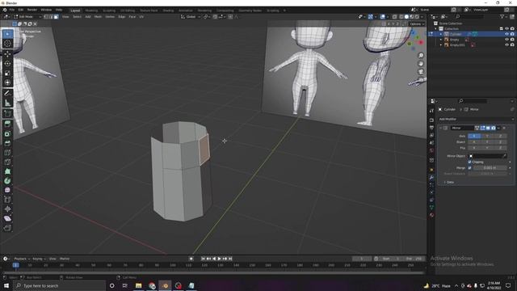517x291 pixels.
Task: Expand the Data section in Mirror modifier
Action: click(449, 182)
